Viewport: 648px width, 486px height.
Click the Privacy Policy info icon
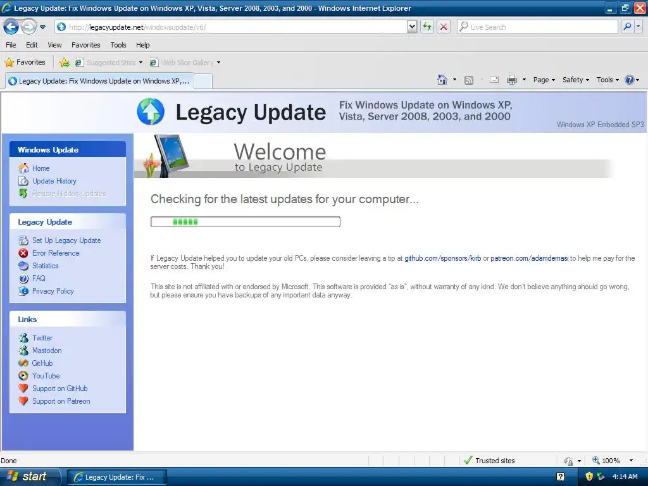(23, 291)
